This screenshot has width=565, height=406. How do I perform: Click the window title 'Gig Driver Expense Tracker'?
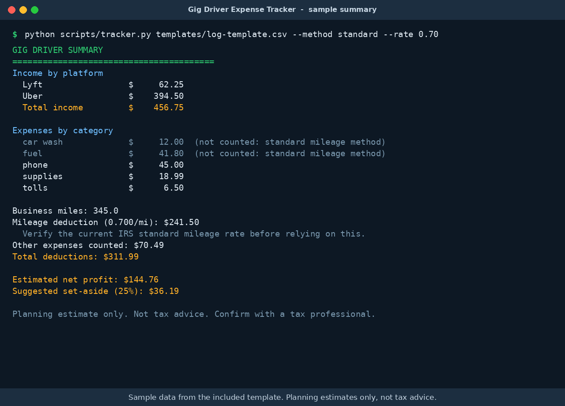click(242, 10)
